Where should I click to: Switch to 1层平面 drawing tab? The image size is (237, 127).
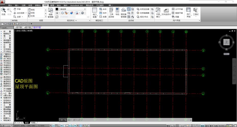[x=19, y=27]
